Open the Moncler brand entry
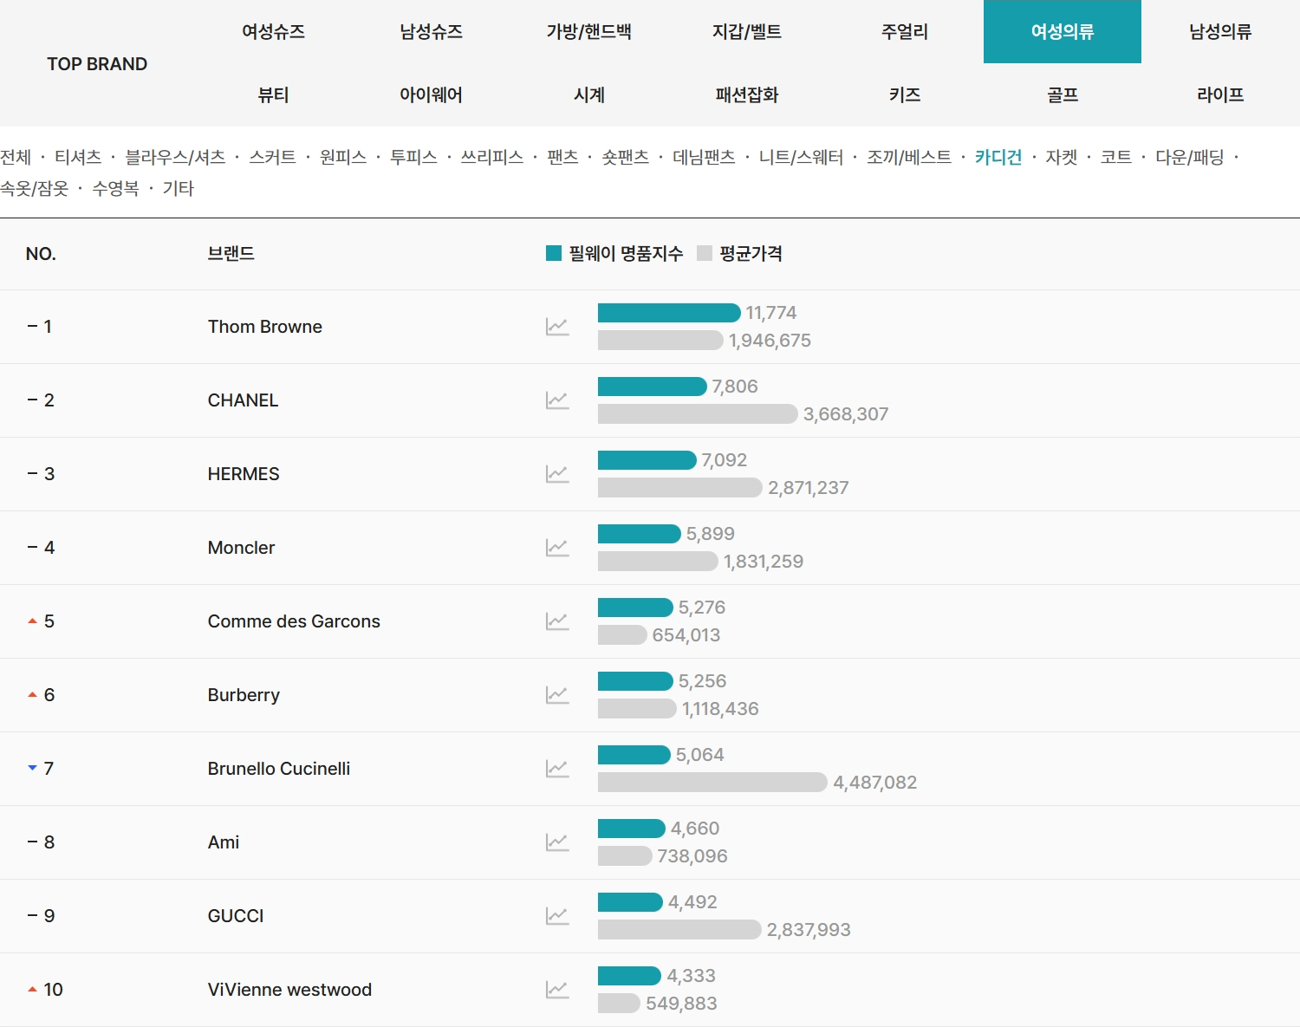The width and height of the screenshot is (1300, 1027). click(241, 548)
